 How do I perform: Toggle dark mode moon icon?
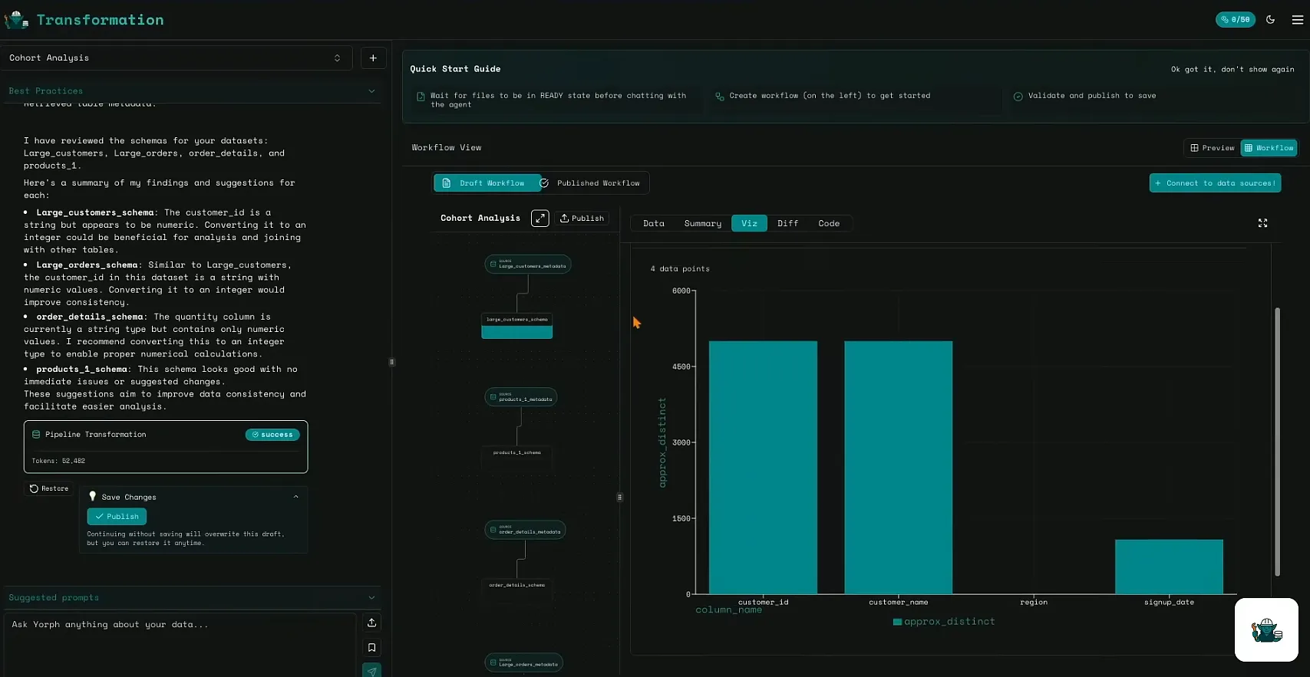point(1271,20)
